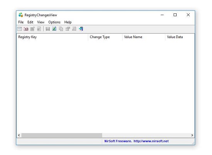
Task: Open the File menu
Action: (x=21, y=22)
